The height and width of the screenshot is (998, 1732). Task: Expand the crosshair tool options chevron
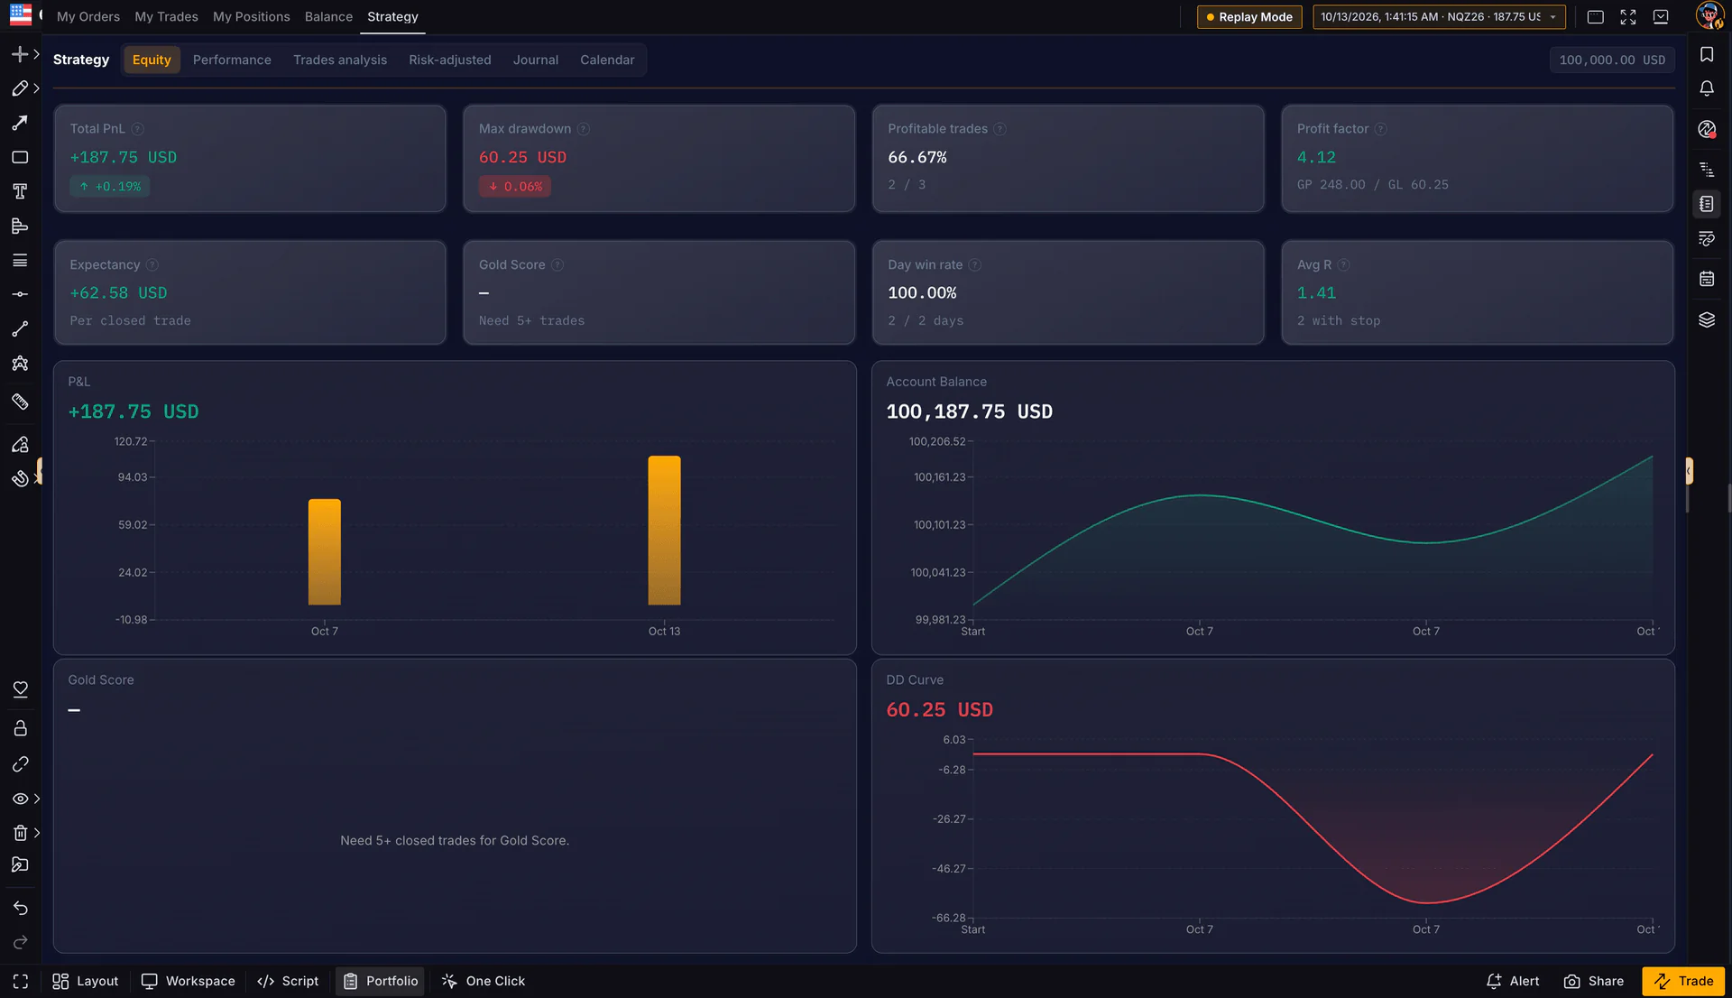(36, 54)
